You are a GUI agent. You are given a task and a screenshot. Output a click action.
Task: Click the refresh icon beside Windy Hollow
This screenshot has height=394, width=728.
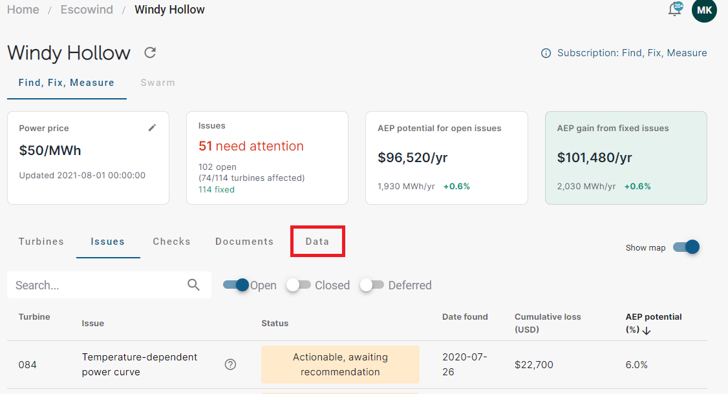[150, 52]
